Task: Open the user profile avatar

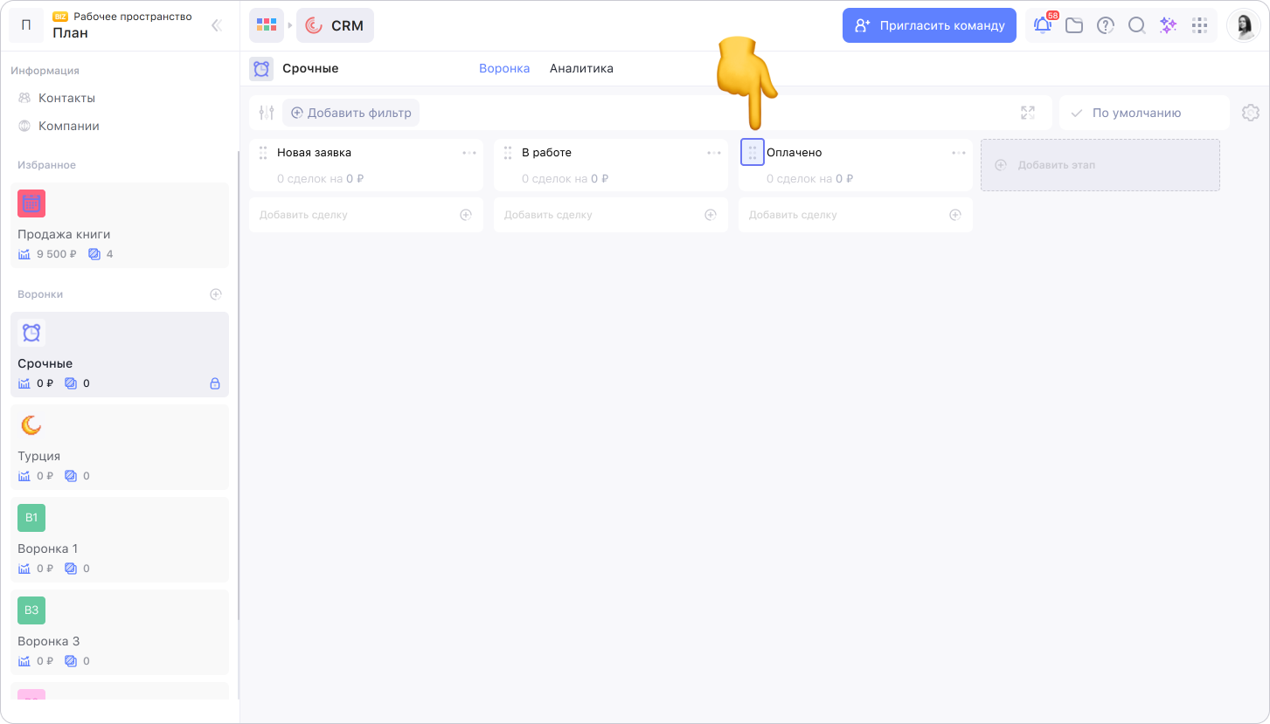Action: pos(1243,25)
